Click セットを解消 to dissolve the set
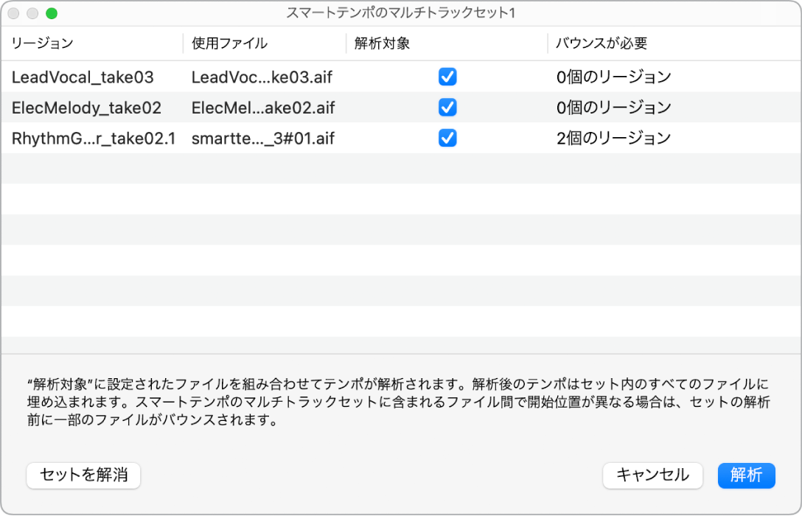 (83, 475)
